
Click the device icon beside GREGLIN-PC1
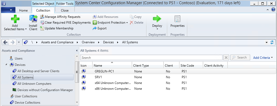[84, 71]
